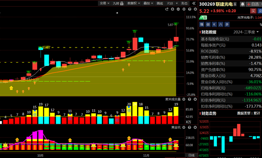Image resolution: width=262 pixels, height=158 pixels.
Task: Close the 麦米成交量 indicator panel
Action: [x=195, y=99]
